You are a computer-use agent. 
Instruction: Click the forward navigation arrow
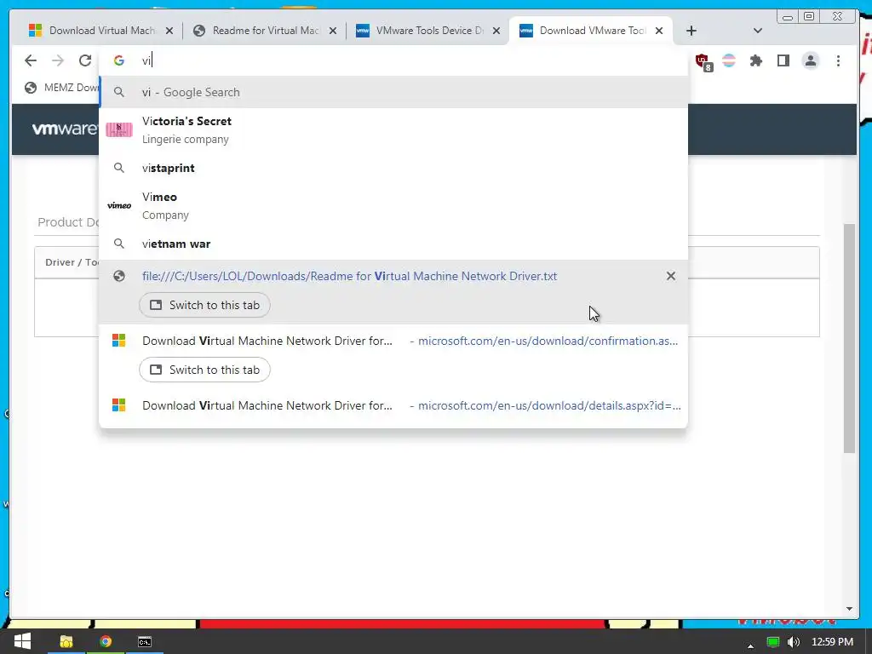[58, 60]
